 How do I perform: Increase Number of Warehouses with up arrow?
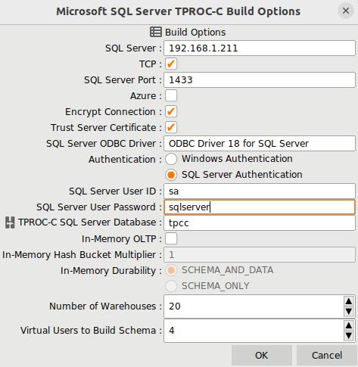click(x=349, y=301)
